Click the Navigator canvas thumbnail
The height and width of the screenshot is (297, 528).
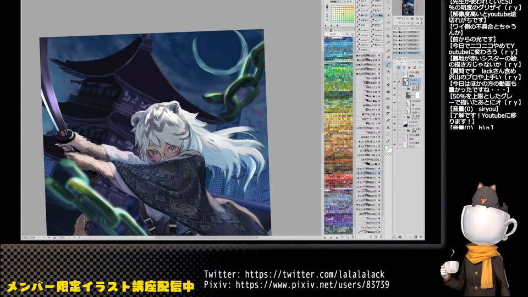click(408, 7)
